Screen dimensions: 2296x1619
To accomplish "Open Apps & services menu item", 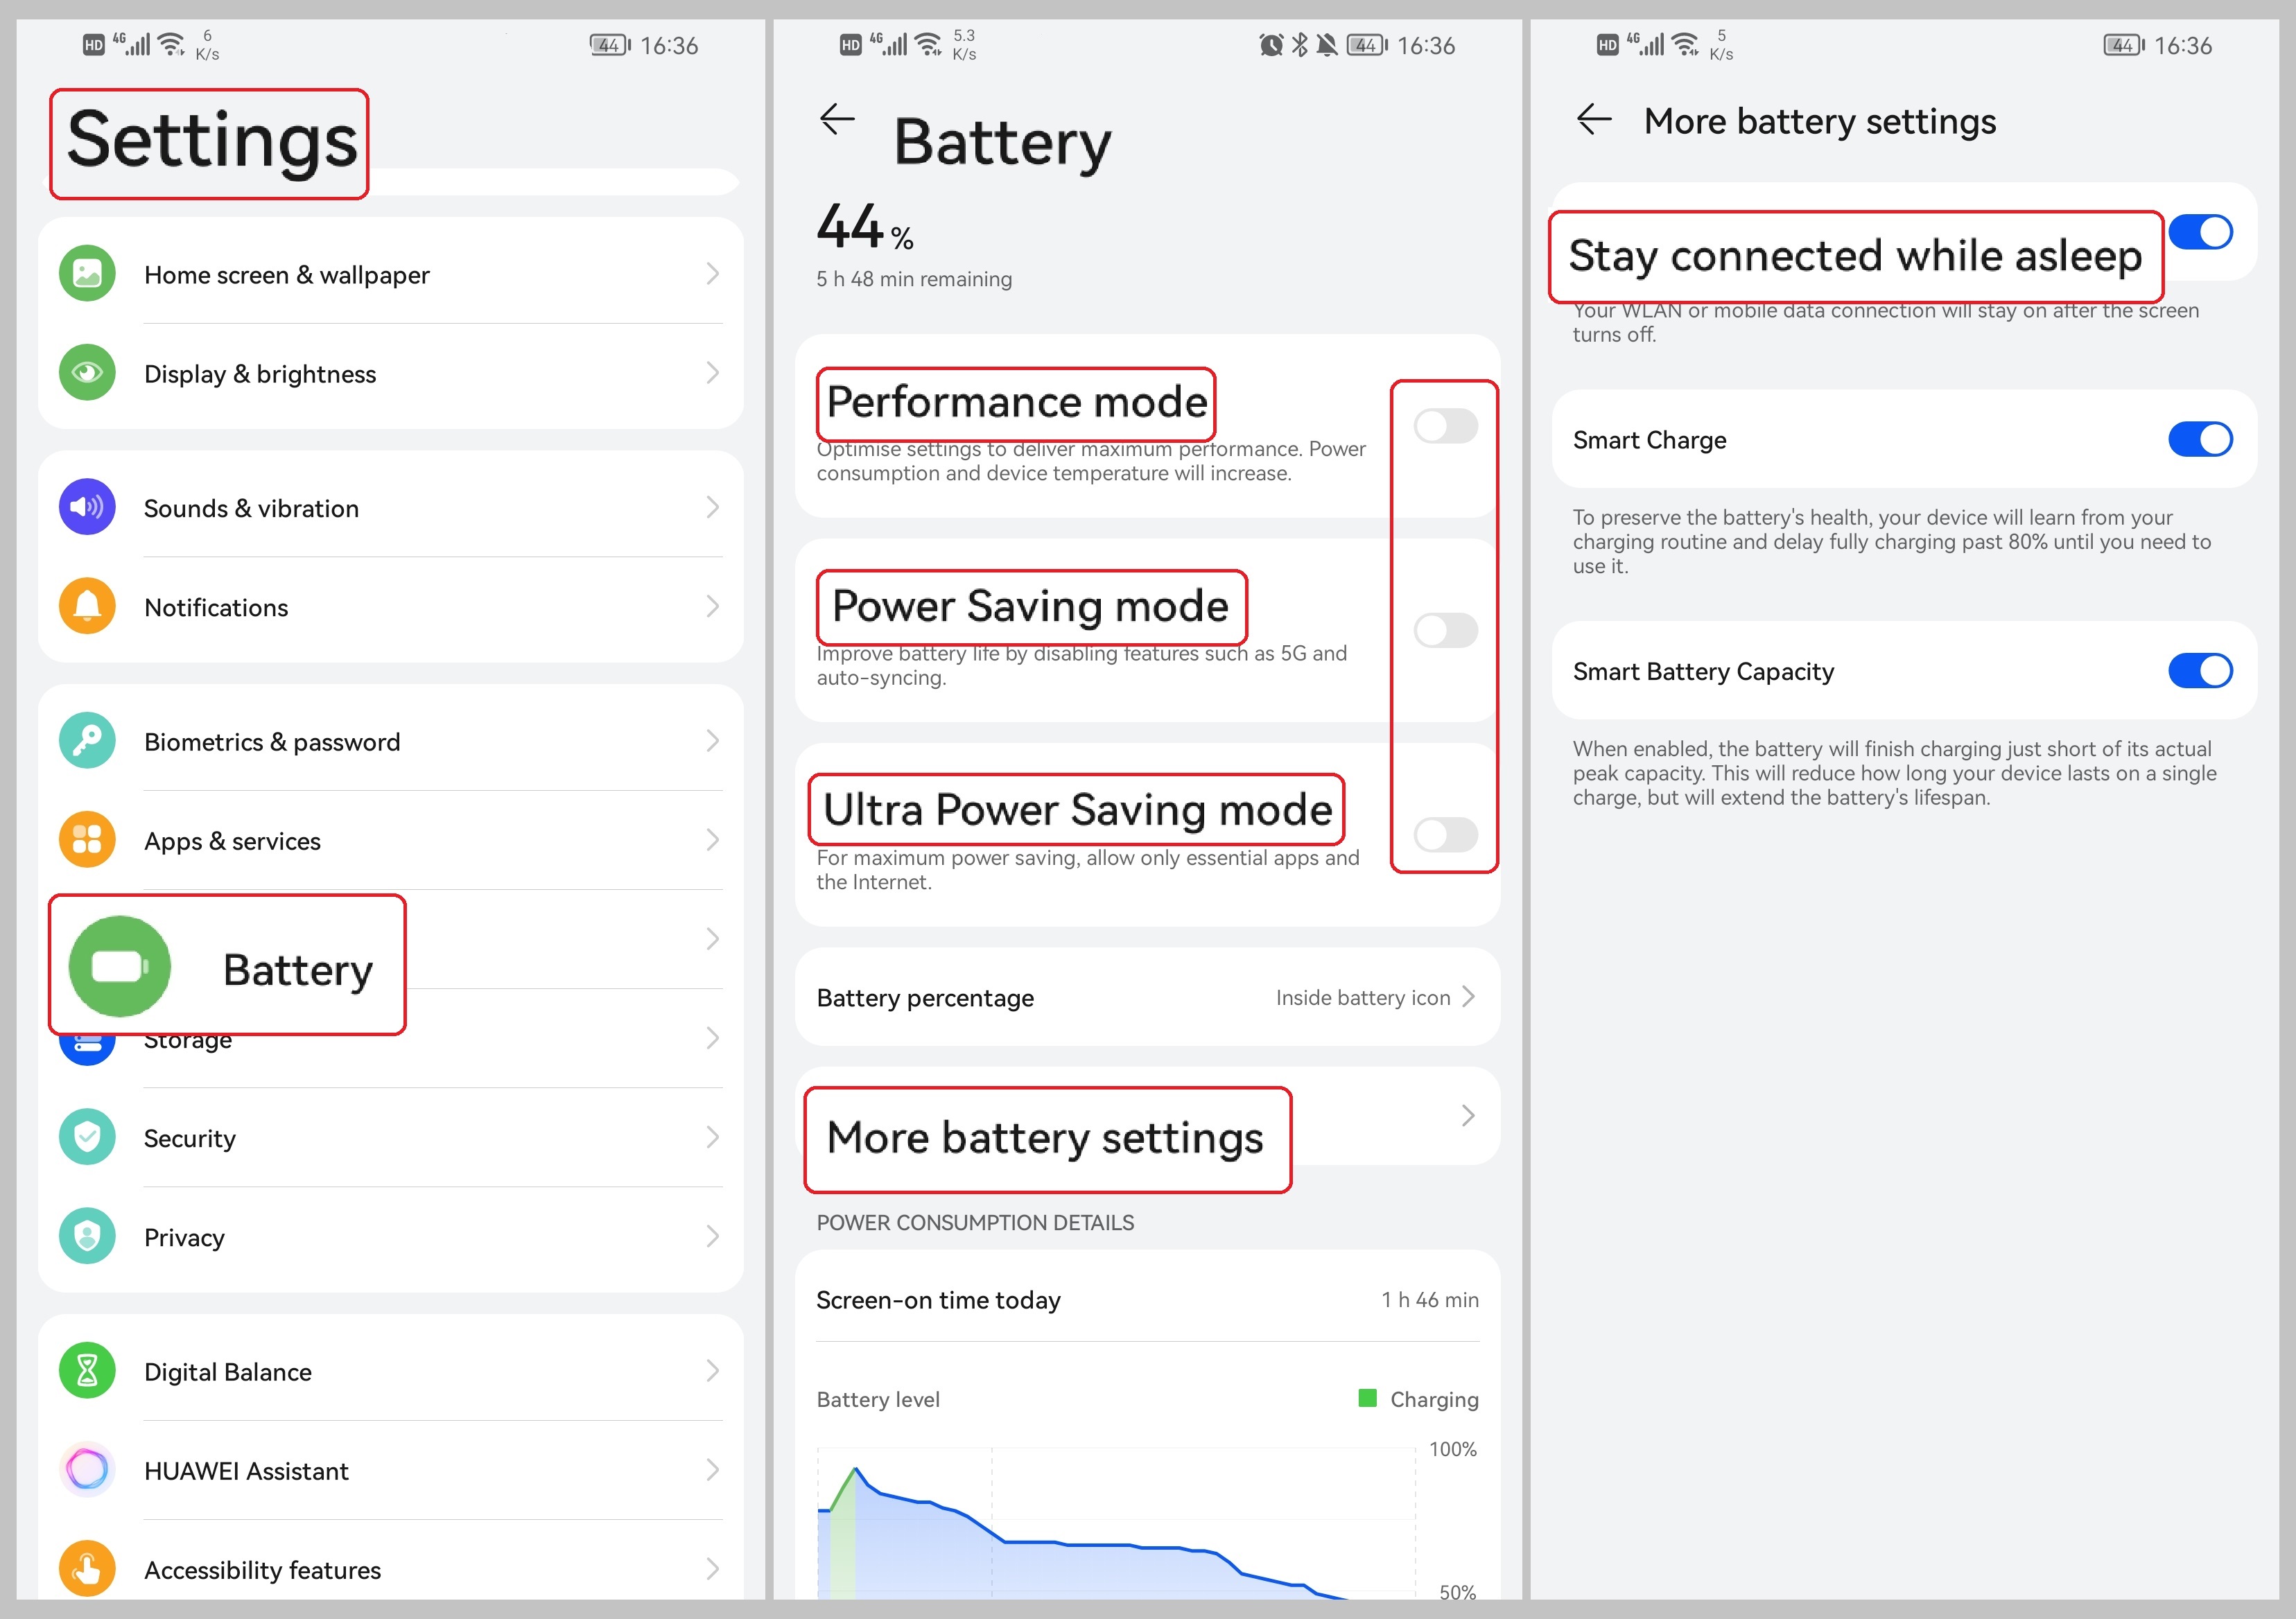I will point(390,840).
